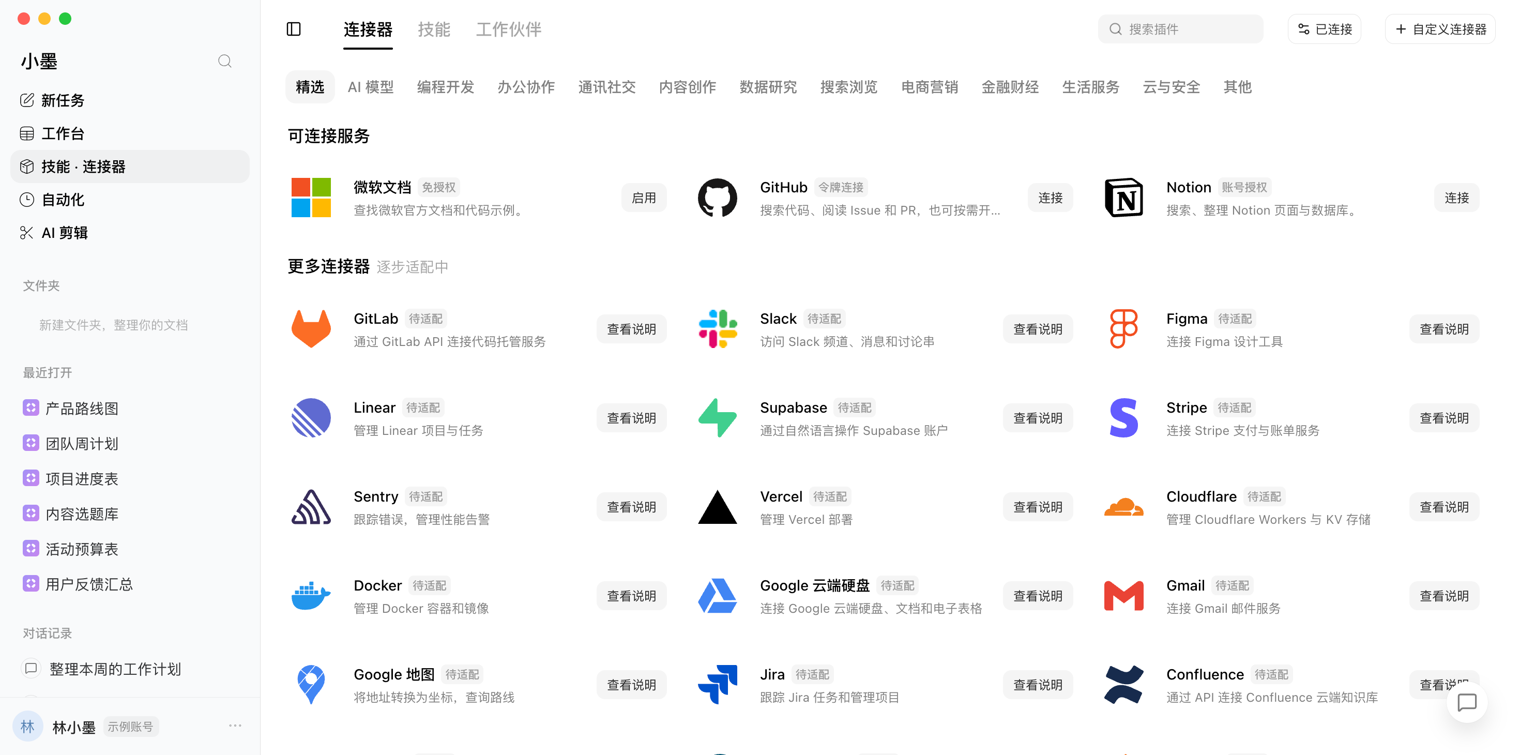The height and width of the screenshot is (755, 1520).
Task: View 查看说明 for Vercel
Action: point(1038,507)
